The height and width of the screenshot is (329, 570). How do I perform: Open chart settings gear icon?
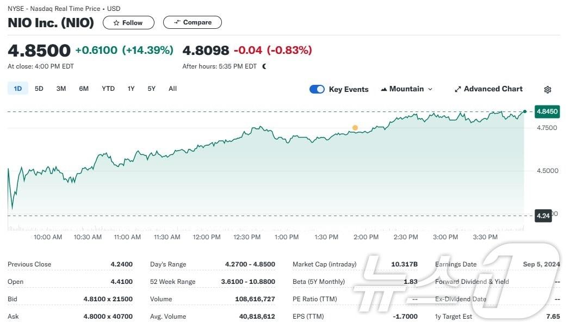pos(548,90)
